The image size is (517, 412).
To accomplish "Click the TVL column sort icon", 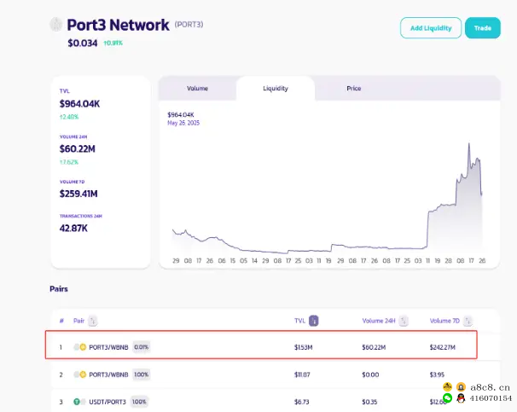I will pyautogui.click(x=314, y=321).
